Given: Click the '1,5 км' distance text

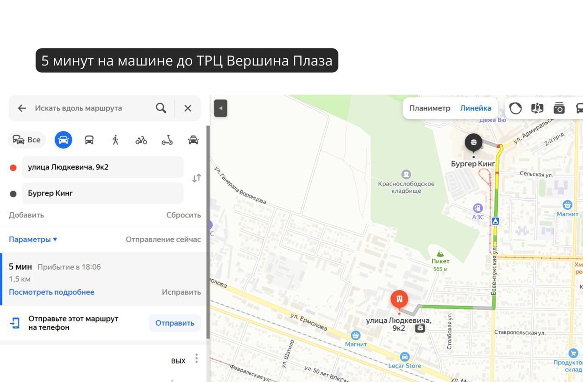Looking at the screenshot, I should pyautogui.click(x=20, y=279).
